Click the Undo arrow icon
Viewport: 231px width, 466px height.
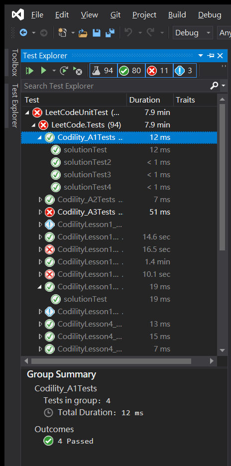(x=128, y=32)
